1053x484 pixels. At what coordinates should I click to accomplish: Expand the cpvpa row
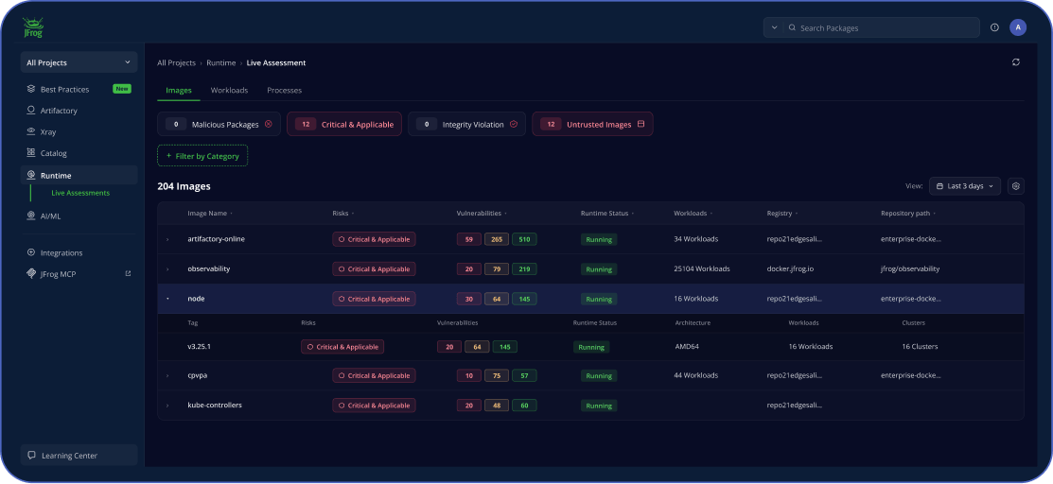167,376
